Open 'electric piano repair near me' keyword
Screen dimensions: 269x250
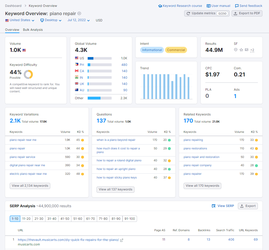click(28, 174)
